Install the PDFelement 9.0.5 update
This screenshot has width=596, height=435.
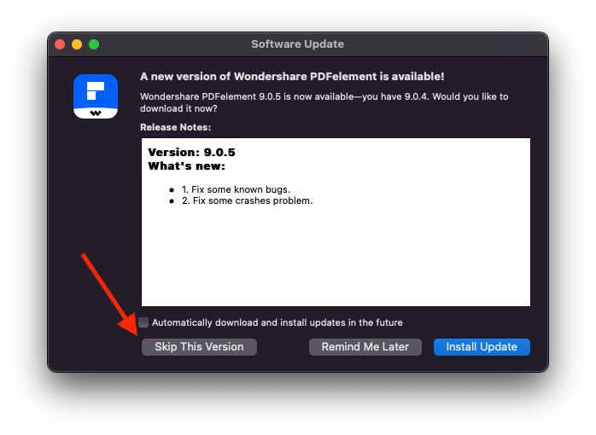click(482, 347)
